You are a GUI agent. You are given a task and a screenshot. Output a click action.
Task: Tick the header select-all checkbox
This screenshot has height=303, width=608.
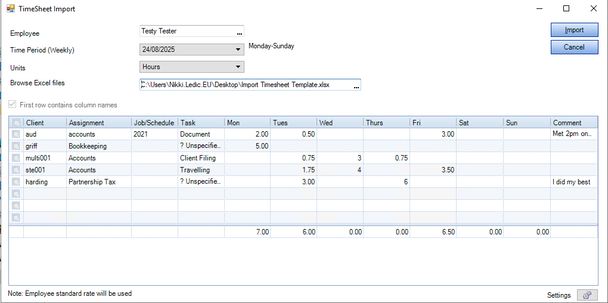16,123
